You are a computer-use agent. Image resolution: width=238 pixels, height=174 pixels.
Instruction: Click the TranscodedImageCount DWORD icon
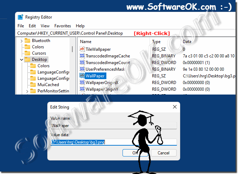(x=82, y=62)
